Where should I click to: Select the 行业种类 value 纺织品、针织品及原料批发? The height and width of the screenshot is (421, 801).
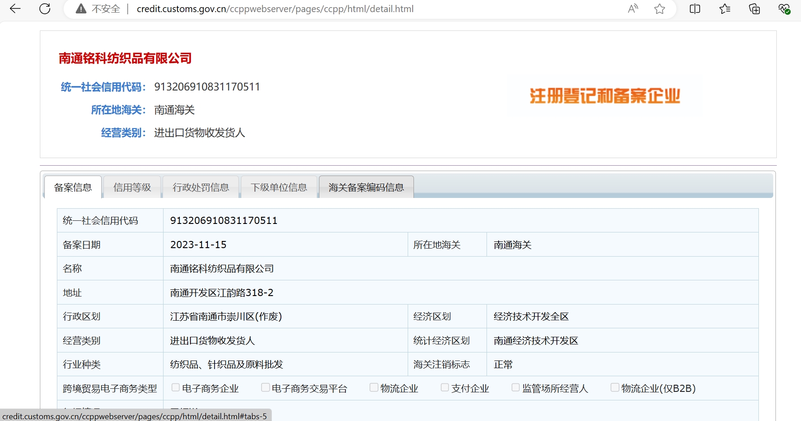(227, 365)
